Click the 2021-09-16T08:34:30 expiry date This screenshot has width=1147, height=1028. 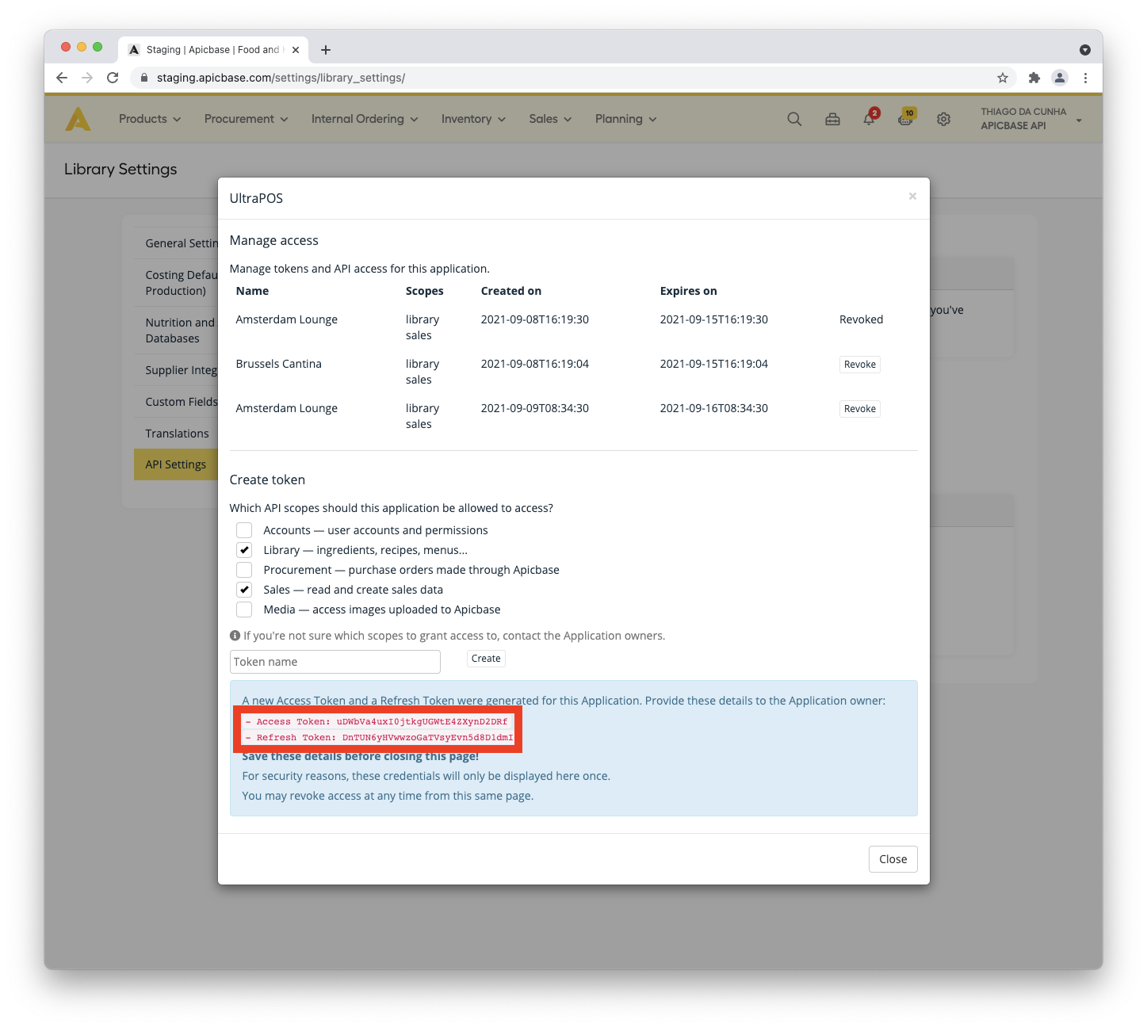click(714, 408)
